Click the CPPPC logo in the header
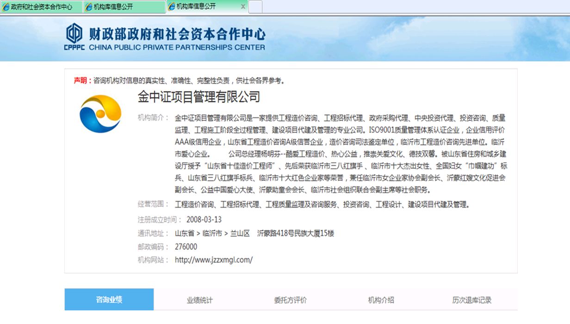Screen dimensions: 570x324 [x=74, y=37]
